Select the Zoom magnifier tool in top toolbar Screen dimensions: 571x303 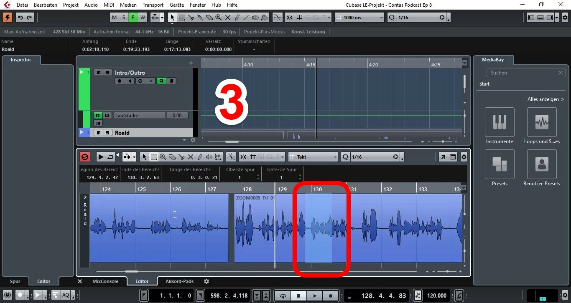[x=218, y=18]
